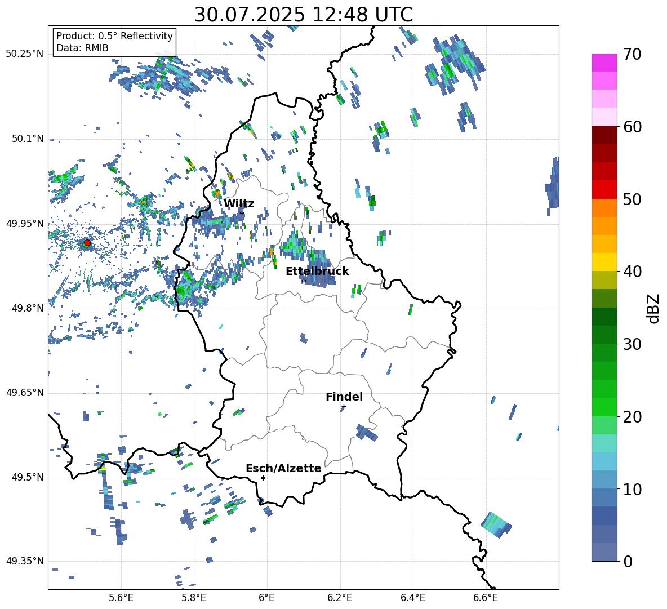Click the 49.8°N latitude label
667x609 pixels.
click(x=28, y=308)
